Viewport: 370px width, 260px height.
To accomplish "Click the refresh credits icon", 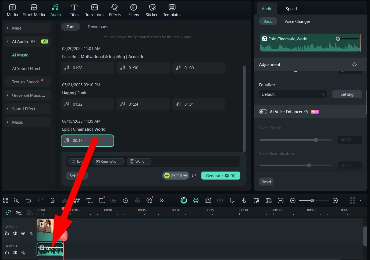I will point(194,176).
